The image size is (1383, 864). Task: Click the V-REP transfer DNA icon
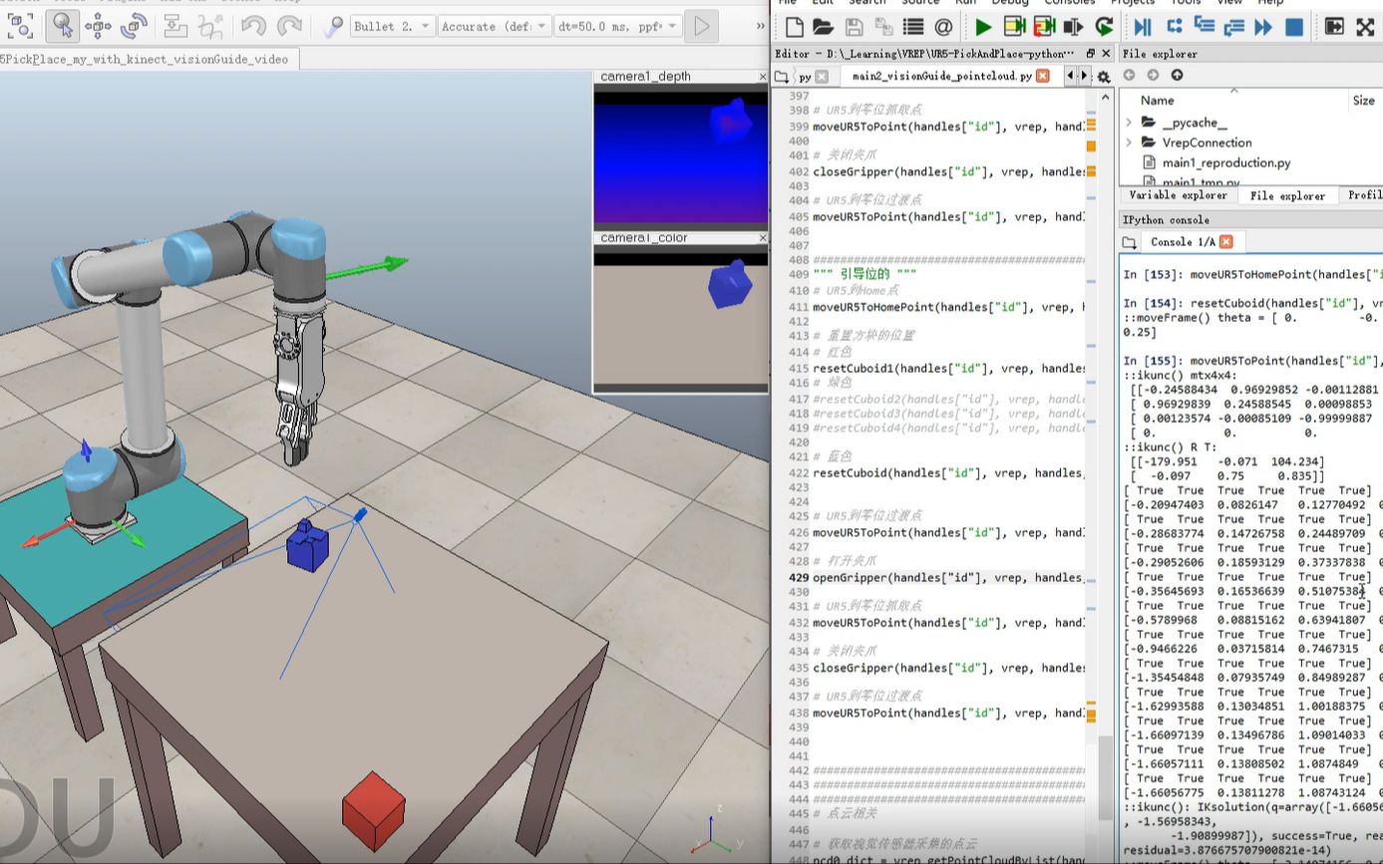(210, 26)
